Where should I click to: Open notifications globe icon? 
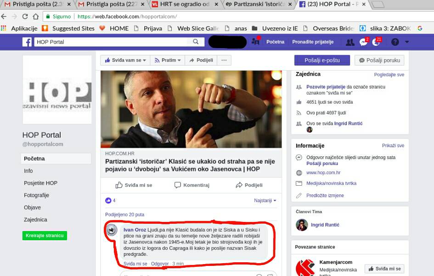[376, 42]
